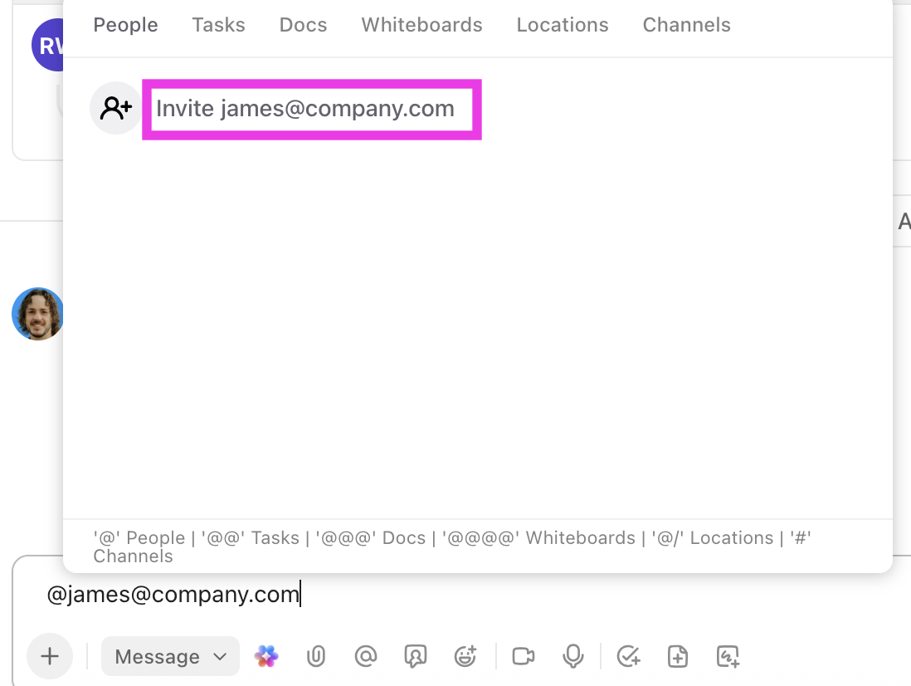Click the add doc page icon
The height and width of the screenshot is (686, 911).
coord(678,657)
